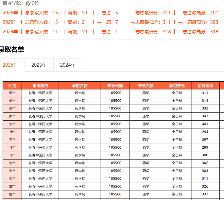Screen dimensions: 224x200
Task: Click the 学院名称 column header
Action: (80, 86)
